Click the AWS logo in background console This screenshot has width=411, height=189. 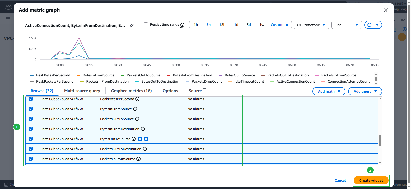click(x=8, y=7)
